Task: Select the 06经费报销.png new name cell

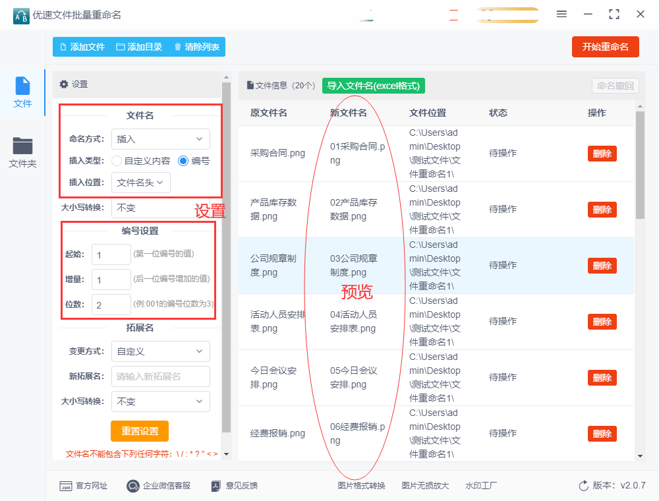Action: [x=357, y=434]
